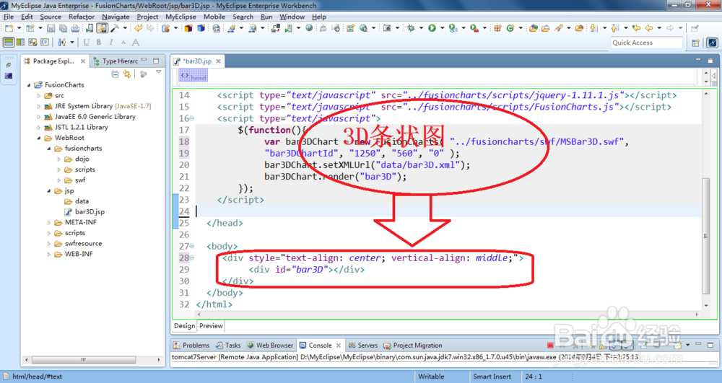Open the Run button dropdown arrow
722x383 pixels.
click(x=442, y=29)
